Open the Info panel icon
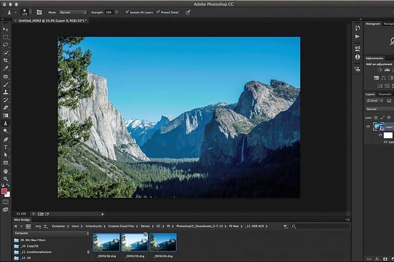 point(358,57)
